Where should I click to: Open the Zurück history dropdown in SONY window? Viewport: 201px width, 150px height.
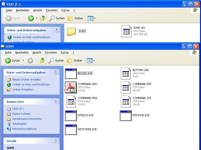23,60
